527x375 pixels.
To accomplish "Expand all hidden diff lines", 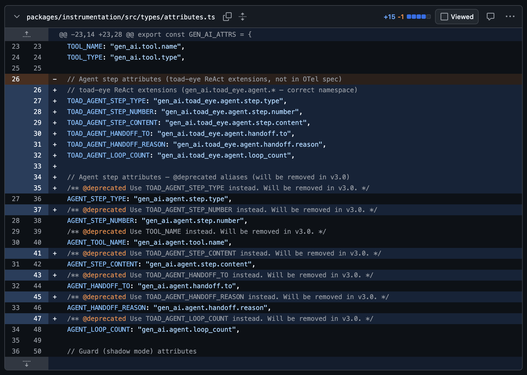I will 242,17.
